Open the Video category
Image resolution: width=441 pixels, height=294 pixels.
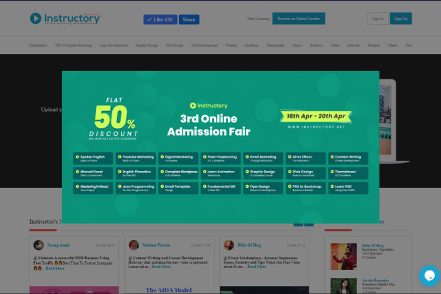click(335, 45)
